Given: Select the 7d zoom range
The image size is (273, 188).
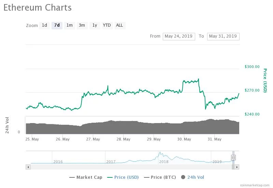Looking at the screenshot, I should tap(57, 25).
